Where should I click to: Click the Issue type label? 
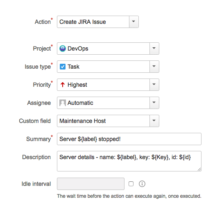pos(38,67)
